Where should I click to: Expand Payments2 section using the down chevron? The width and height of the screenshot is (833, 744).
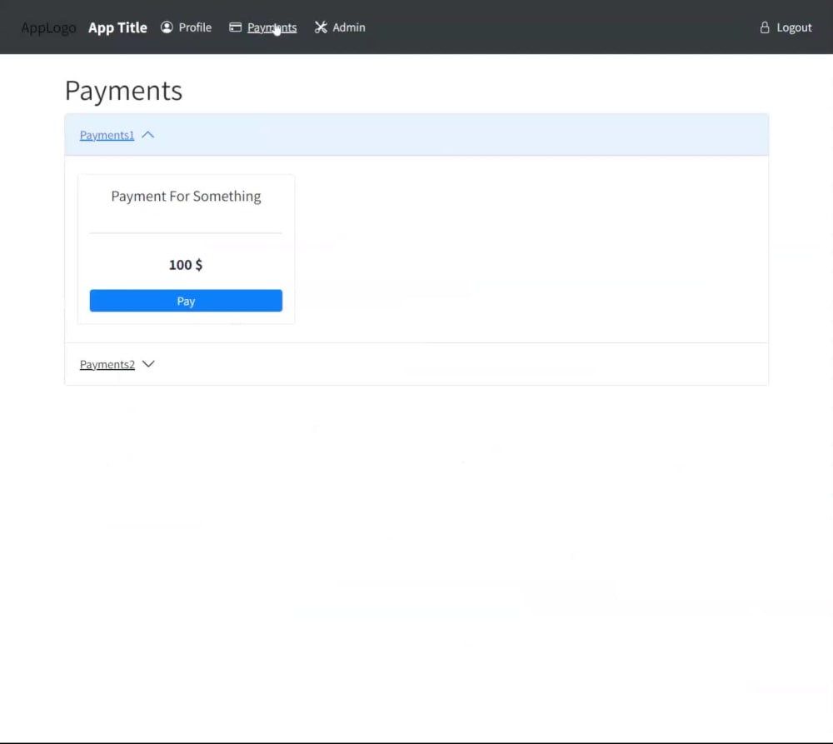point(148,364)
